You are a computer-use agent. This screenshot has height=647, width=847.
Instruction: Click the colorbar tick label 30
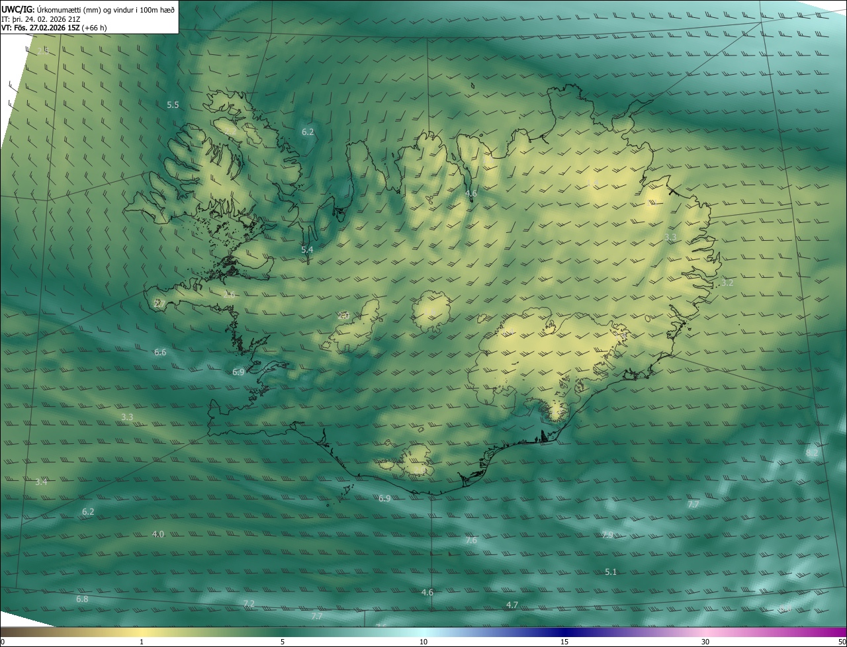click(705, 642)
